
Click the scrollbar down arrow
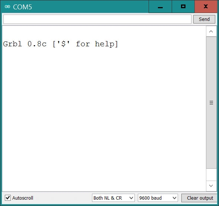(x=211, y=186)
